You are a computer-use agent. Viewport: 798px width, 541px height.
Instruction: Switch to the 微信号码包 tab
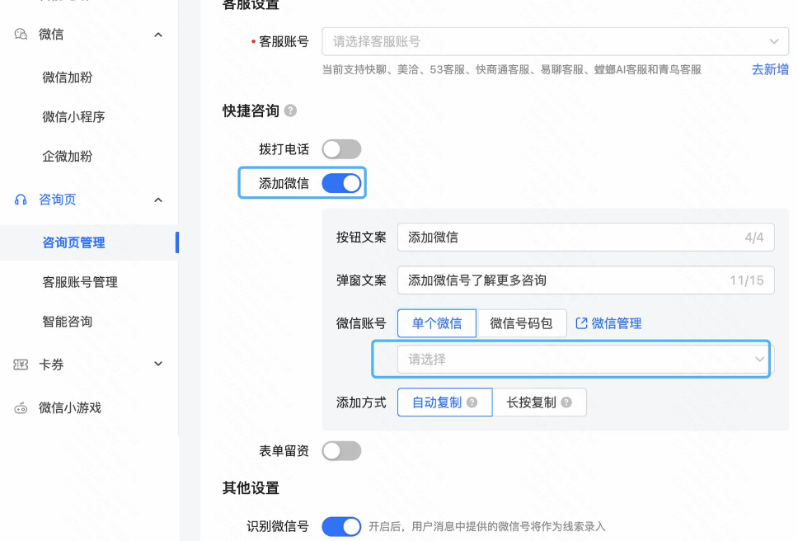click(x=521, y=323)
